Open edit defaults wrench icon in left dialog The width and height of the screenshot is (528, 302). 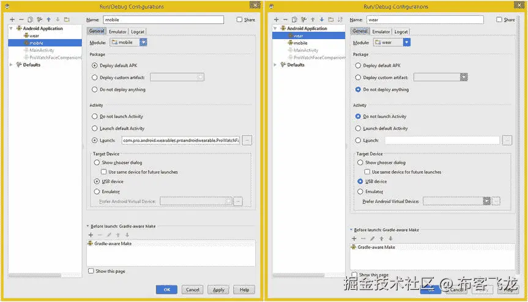pos(40,20)
